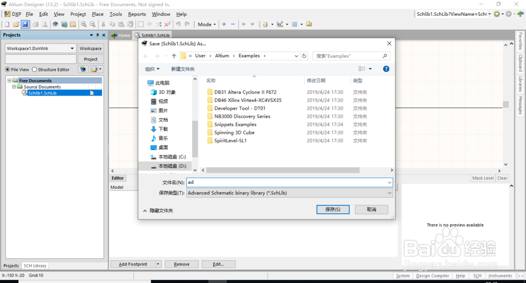Viewport: 526px width, 283px height.
Task: Click the drawing tools pencil icon
Action: 280,24
